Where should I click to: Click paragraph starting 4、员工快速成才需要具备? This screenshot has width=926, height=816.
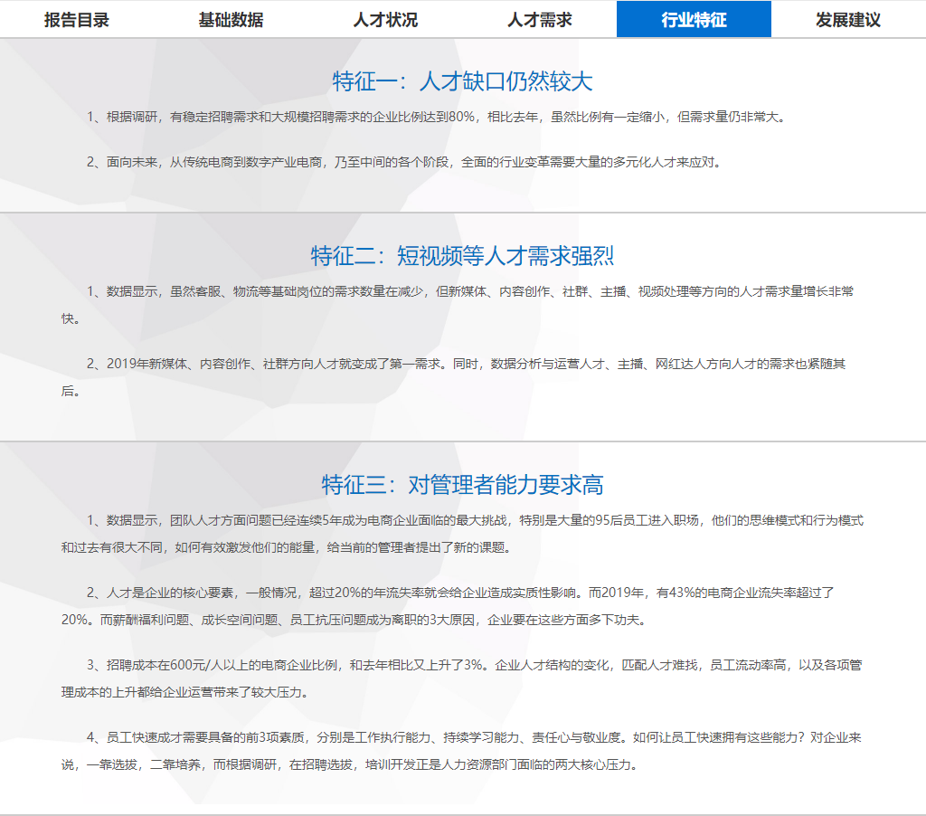[x=461, y=751]
